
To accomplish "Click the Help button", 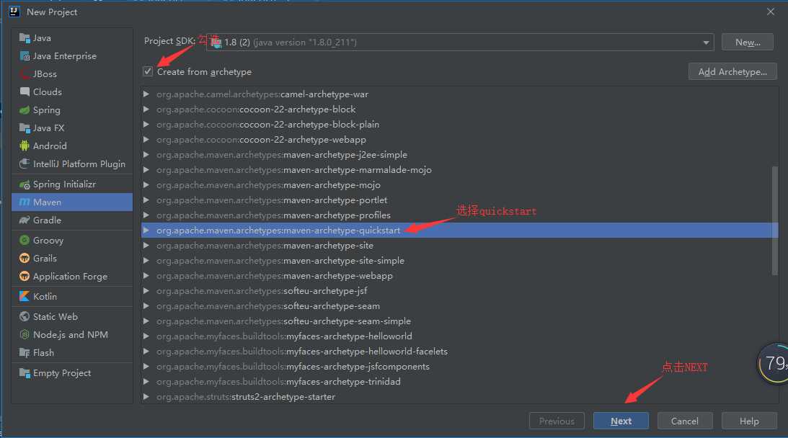I will pyautogui.click(x=749, y=421).
